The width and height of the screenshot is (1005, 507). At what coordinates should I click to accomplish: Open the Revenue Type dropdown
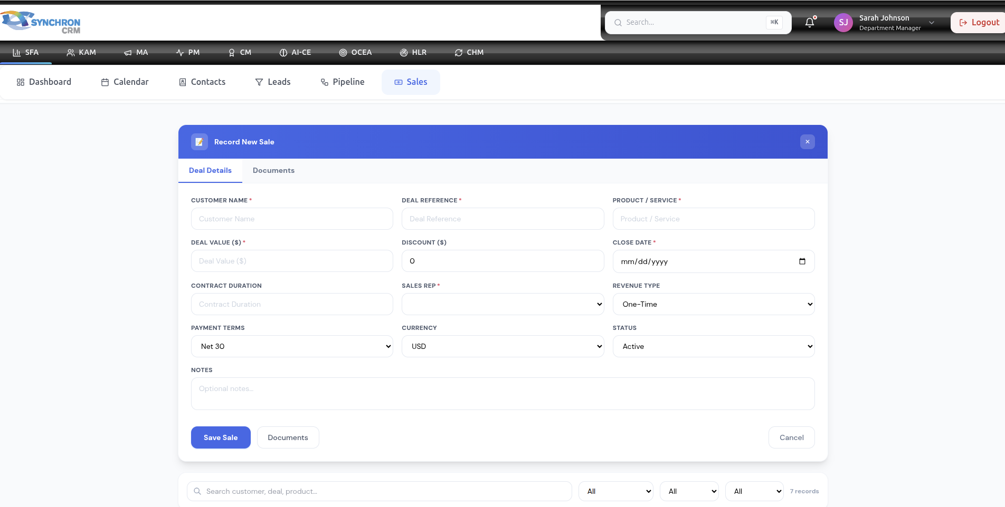(x=713, y=304)
